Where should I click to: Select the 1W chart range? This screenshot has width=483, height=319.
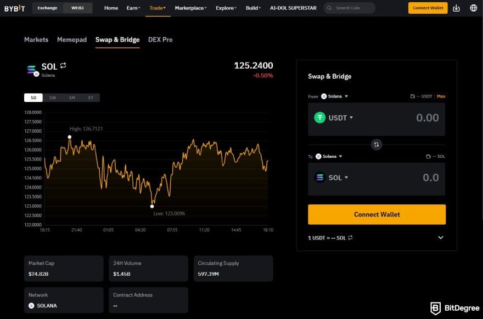pos(53,98)
